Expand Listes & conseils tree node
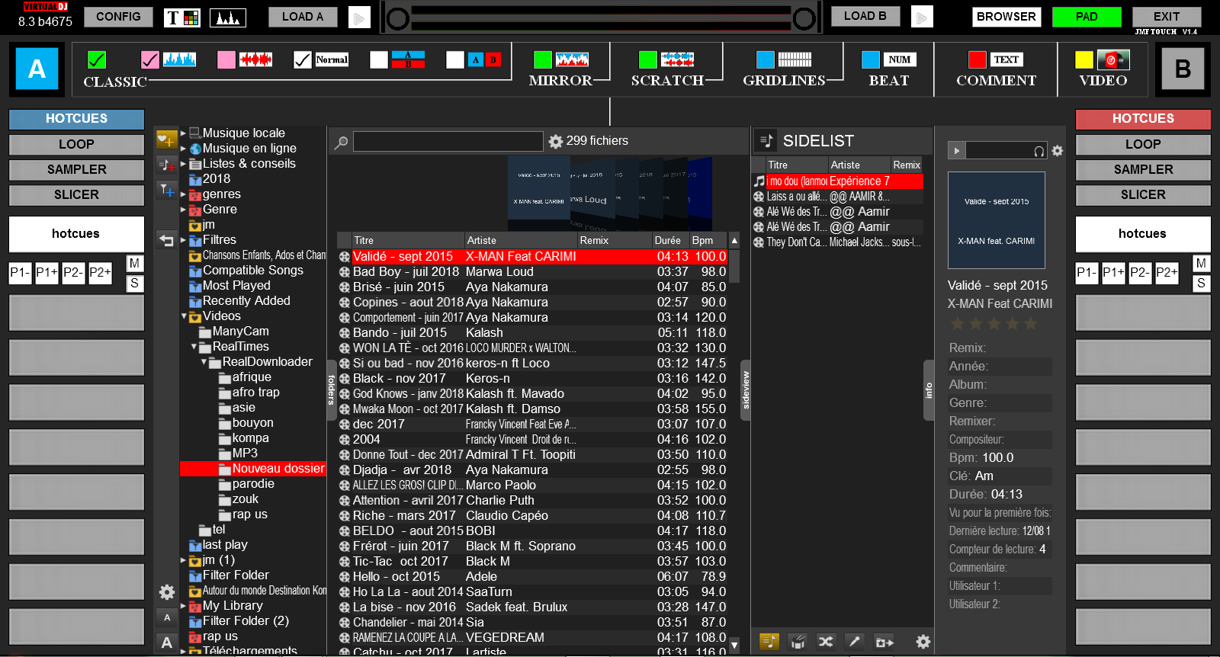Screen dimensions: 1220x657 pyautogui.click(x=183, y=163)
